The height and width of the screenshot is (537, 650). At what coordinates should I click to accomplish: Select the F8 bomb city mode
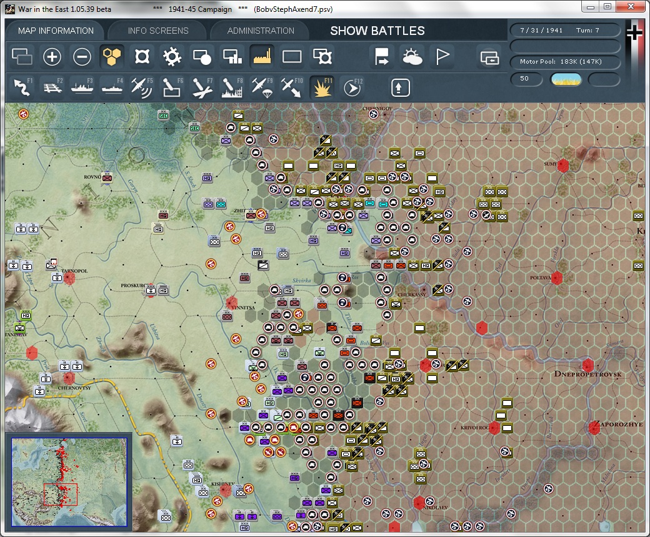tap(232, 87)
